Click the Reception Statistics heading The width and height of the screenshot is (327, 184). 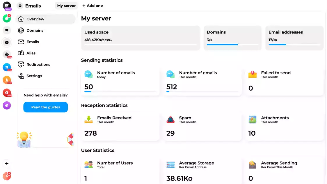point(104,105)
